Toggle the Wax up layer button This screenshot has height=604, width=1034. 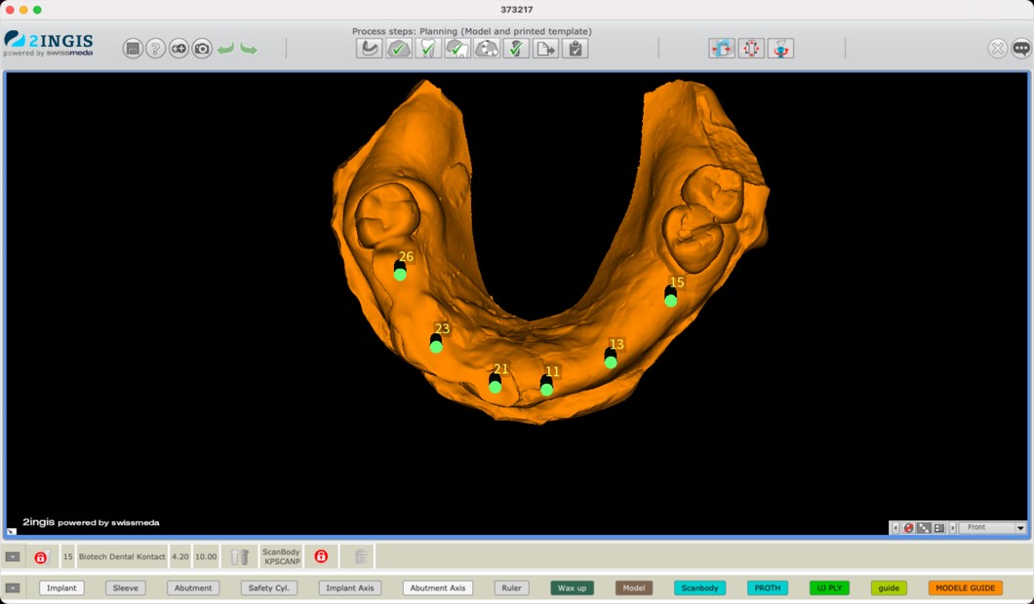(572, 588)
